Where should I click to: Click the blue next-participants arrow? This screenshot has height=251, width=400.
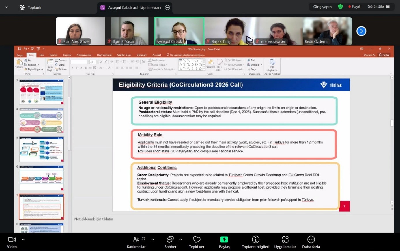click(361, 31)
